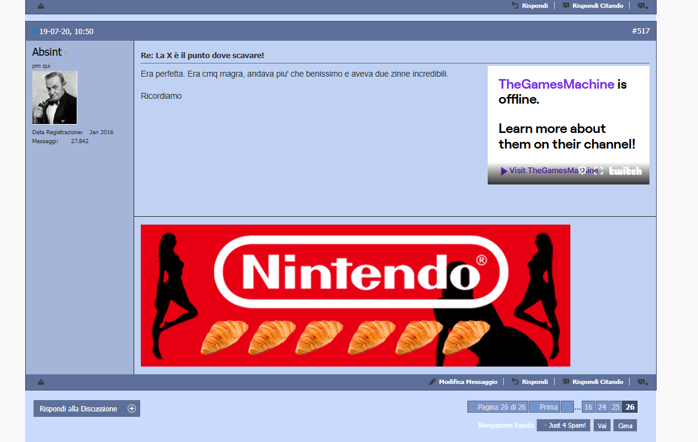
Task: Click the Nintendo signature banner image
Action: (x=355, y=295)
